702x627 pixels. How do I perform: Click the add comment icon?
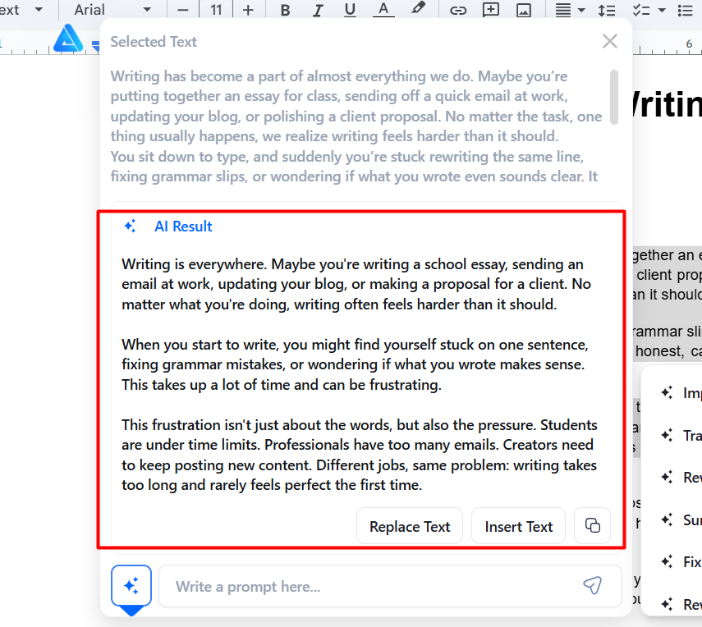point(490,10)
